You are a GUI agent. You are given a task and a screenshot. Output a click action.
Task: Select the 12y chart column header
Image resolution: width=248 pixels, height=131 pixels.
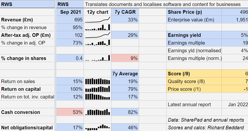97,12
